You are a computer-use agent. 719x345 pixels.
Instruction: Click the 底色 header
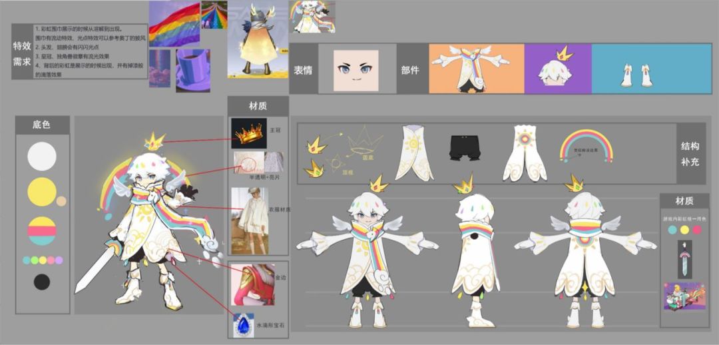42,125
